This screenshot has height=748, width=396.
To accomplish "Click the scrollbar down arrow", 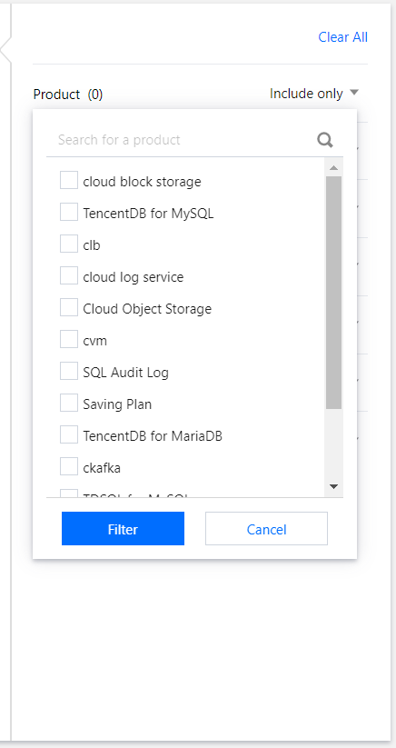I will tap(333, 486).
